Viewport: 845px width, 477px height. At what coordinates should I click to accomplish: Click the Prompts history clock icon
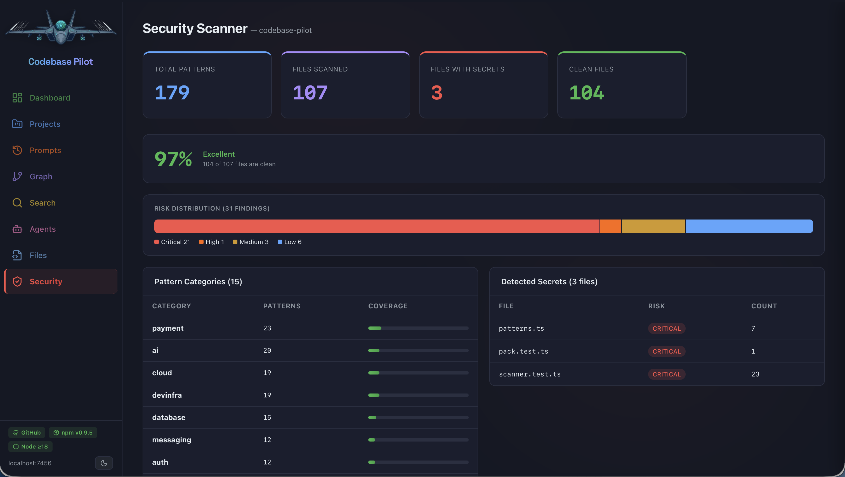click(17, 150)
